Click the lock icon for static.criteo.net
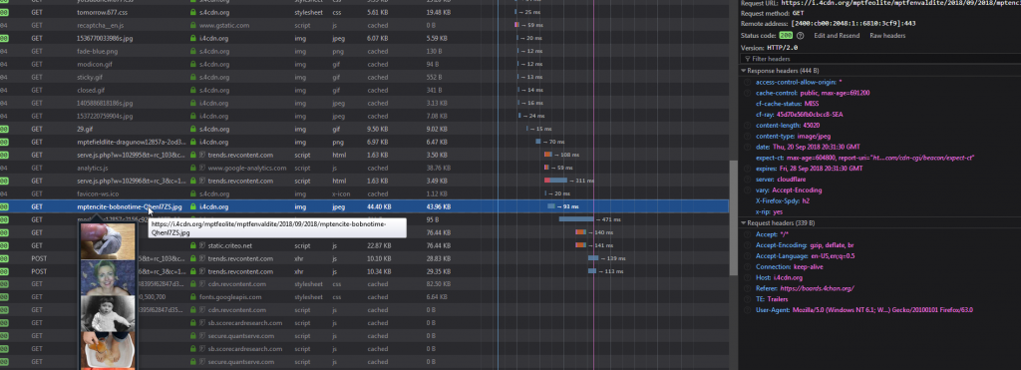Screen dimensions: 1021x370 tap(192, 245)
